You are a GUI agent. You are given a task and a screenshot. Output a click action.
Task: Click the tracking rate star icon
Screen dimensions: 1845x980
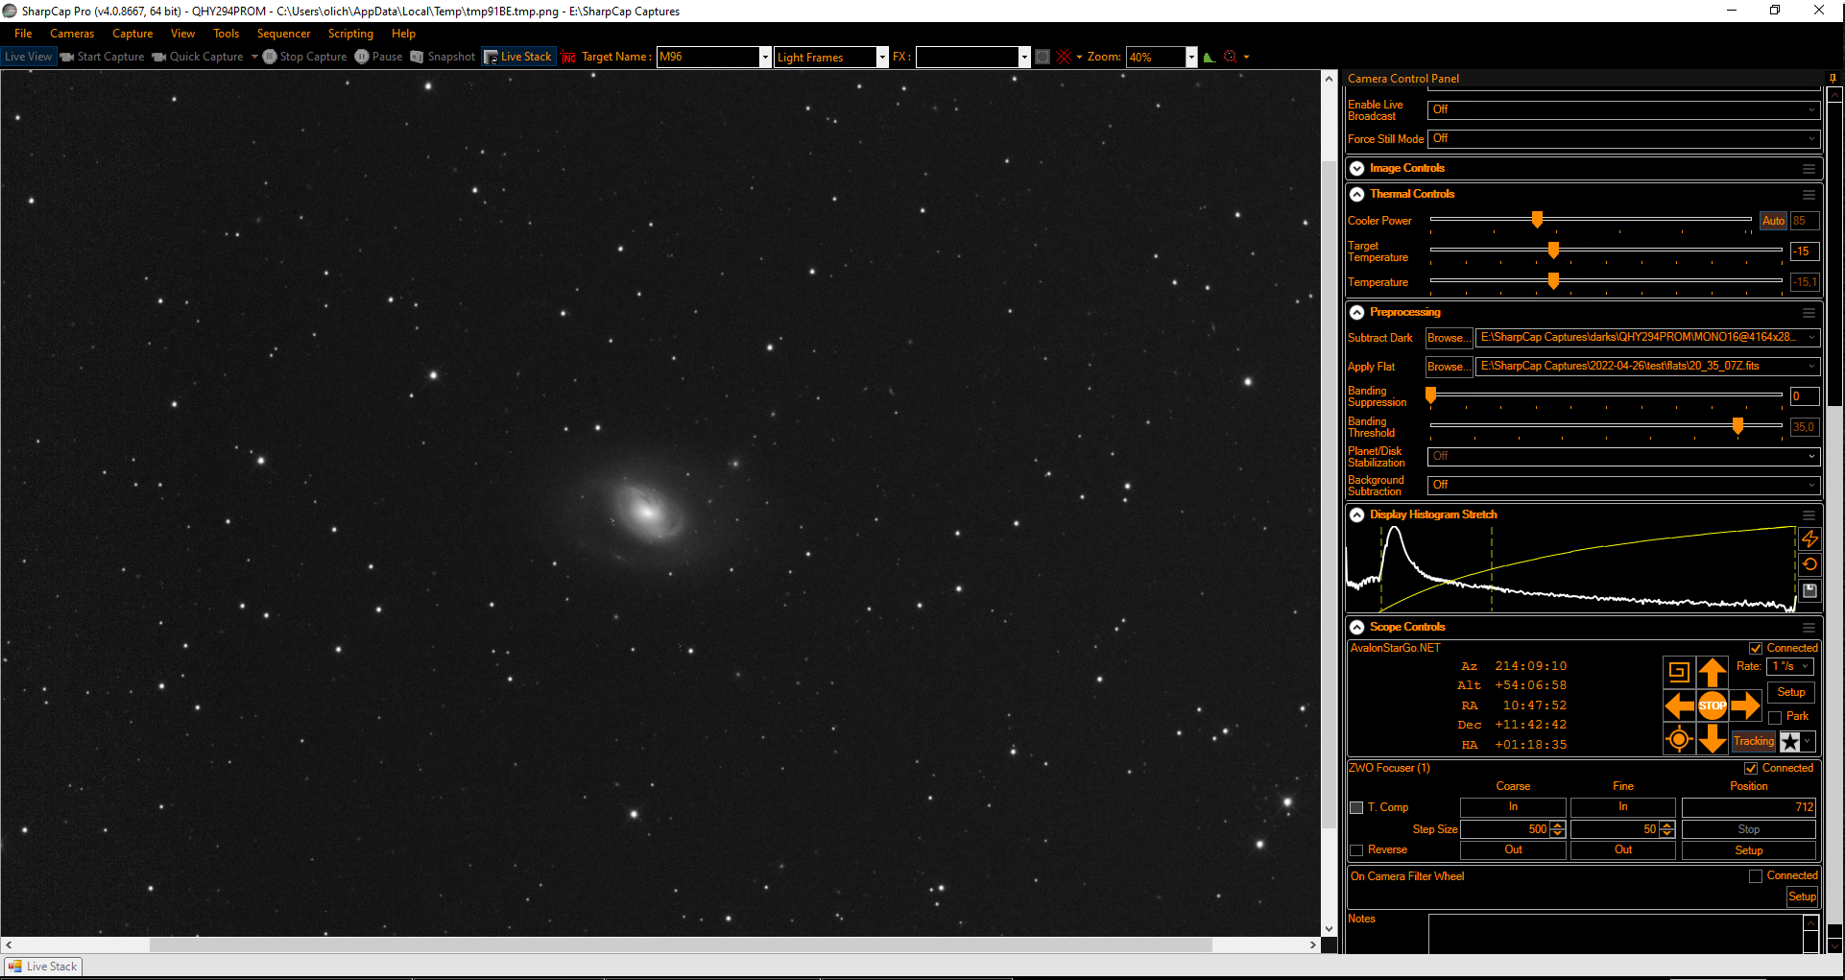1790,741
